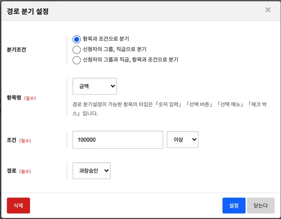
Task: Click the '경로 분기 설정' dialog title
Action: (x=28, y=11)
